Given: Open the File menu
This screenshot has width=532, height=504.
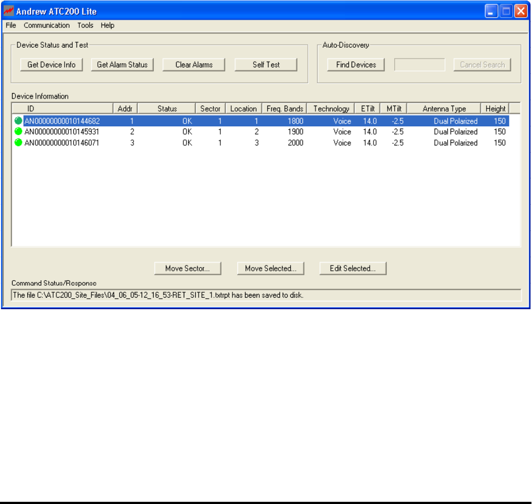Looking at the screenshot, I should tap(11, 26).
